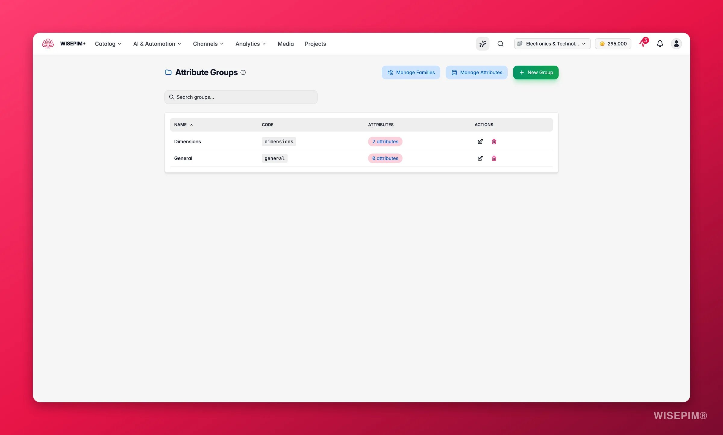723x435 pixels.
Task: Click the Manage Attributes button
Action: [477, 73]
